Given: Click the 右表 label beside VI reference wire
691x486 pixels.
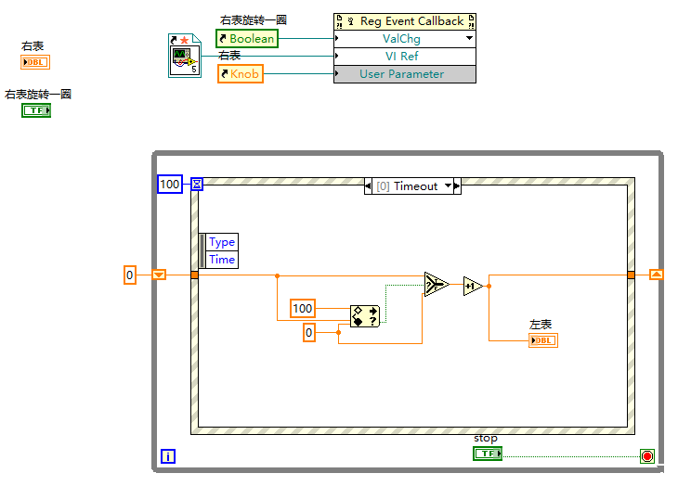Looking at the screenshot, I should pos(229,56).
